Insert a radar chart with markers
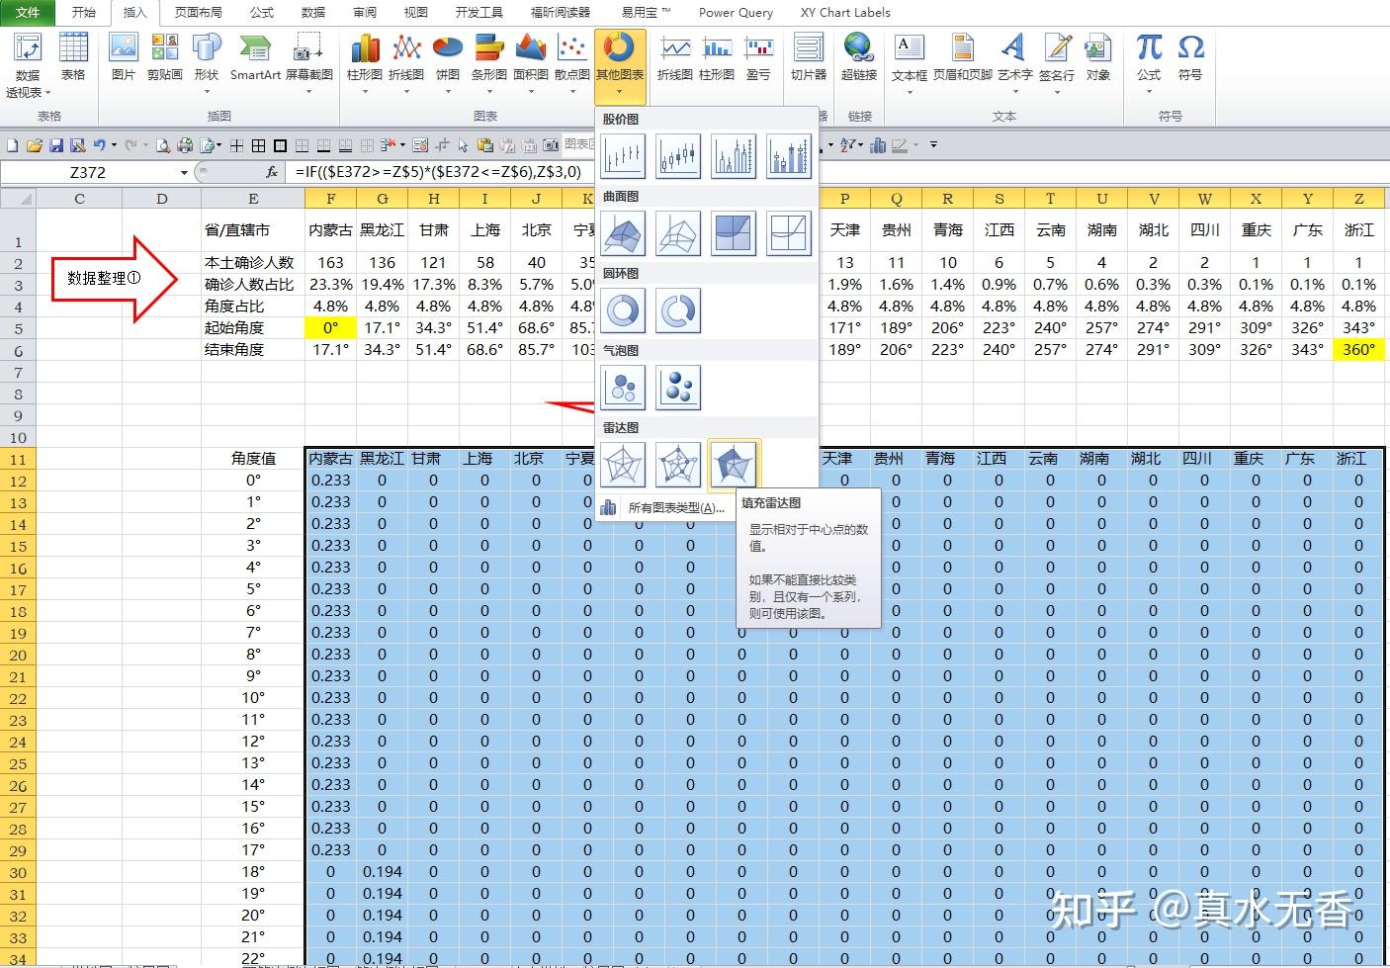 click(x=678, y=465)
